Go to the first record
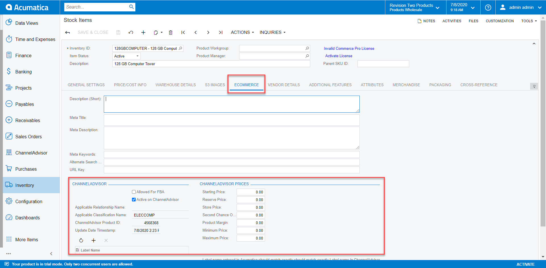Image resolution: width=546 pixels, height=268 pixels. (x=183, y=32)
